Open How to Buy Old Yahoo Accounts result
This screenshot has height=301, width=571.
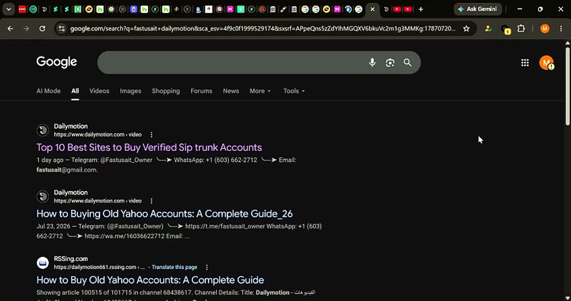pyautogui.click(x=150, y=280)
